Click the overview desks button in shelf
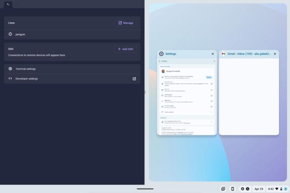The image size is (290, 193). tap(223, 189)
